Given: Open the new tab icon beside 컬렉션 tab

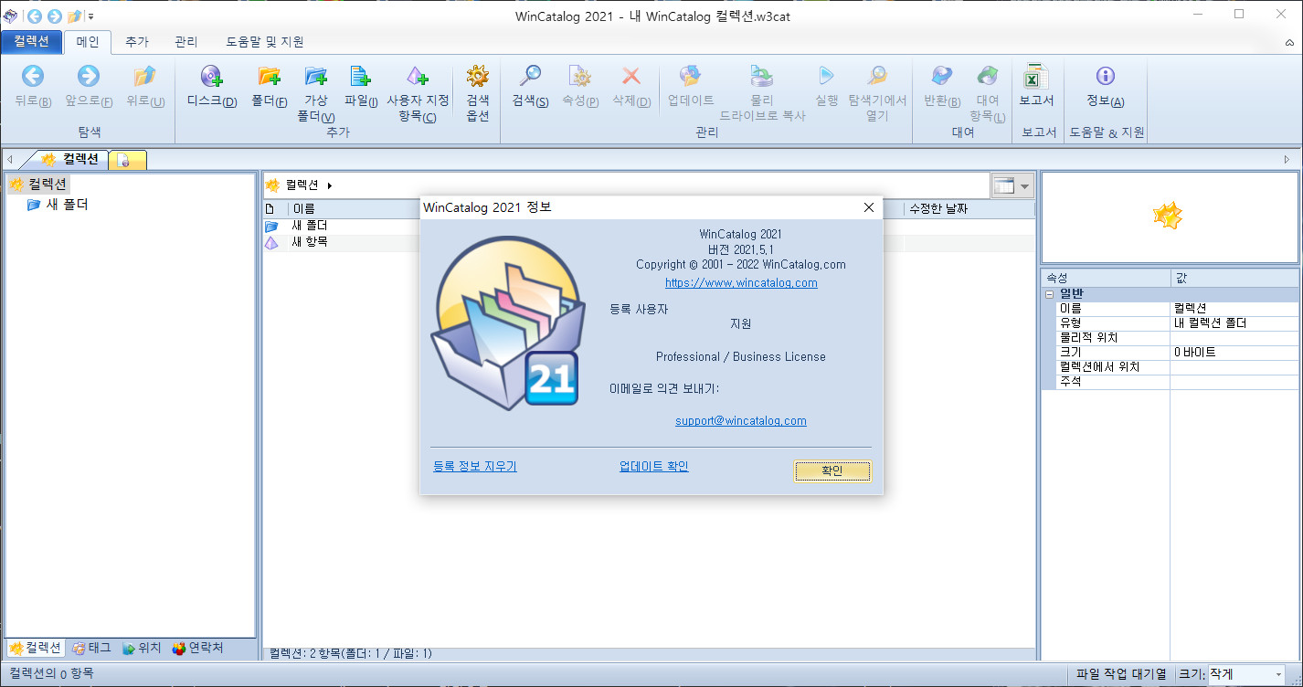Looking at the screenshot, I should (127, 160).
